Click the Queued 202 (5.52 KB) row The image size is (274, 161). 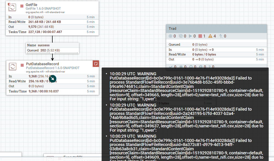[52, 50]
